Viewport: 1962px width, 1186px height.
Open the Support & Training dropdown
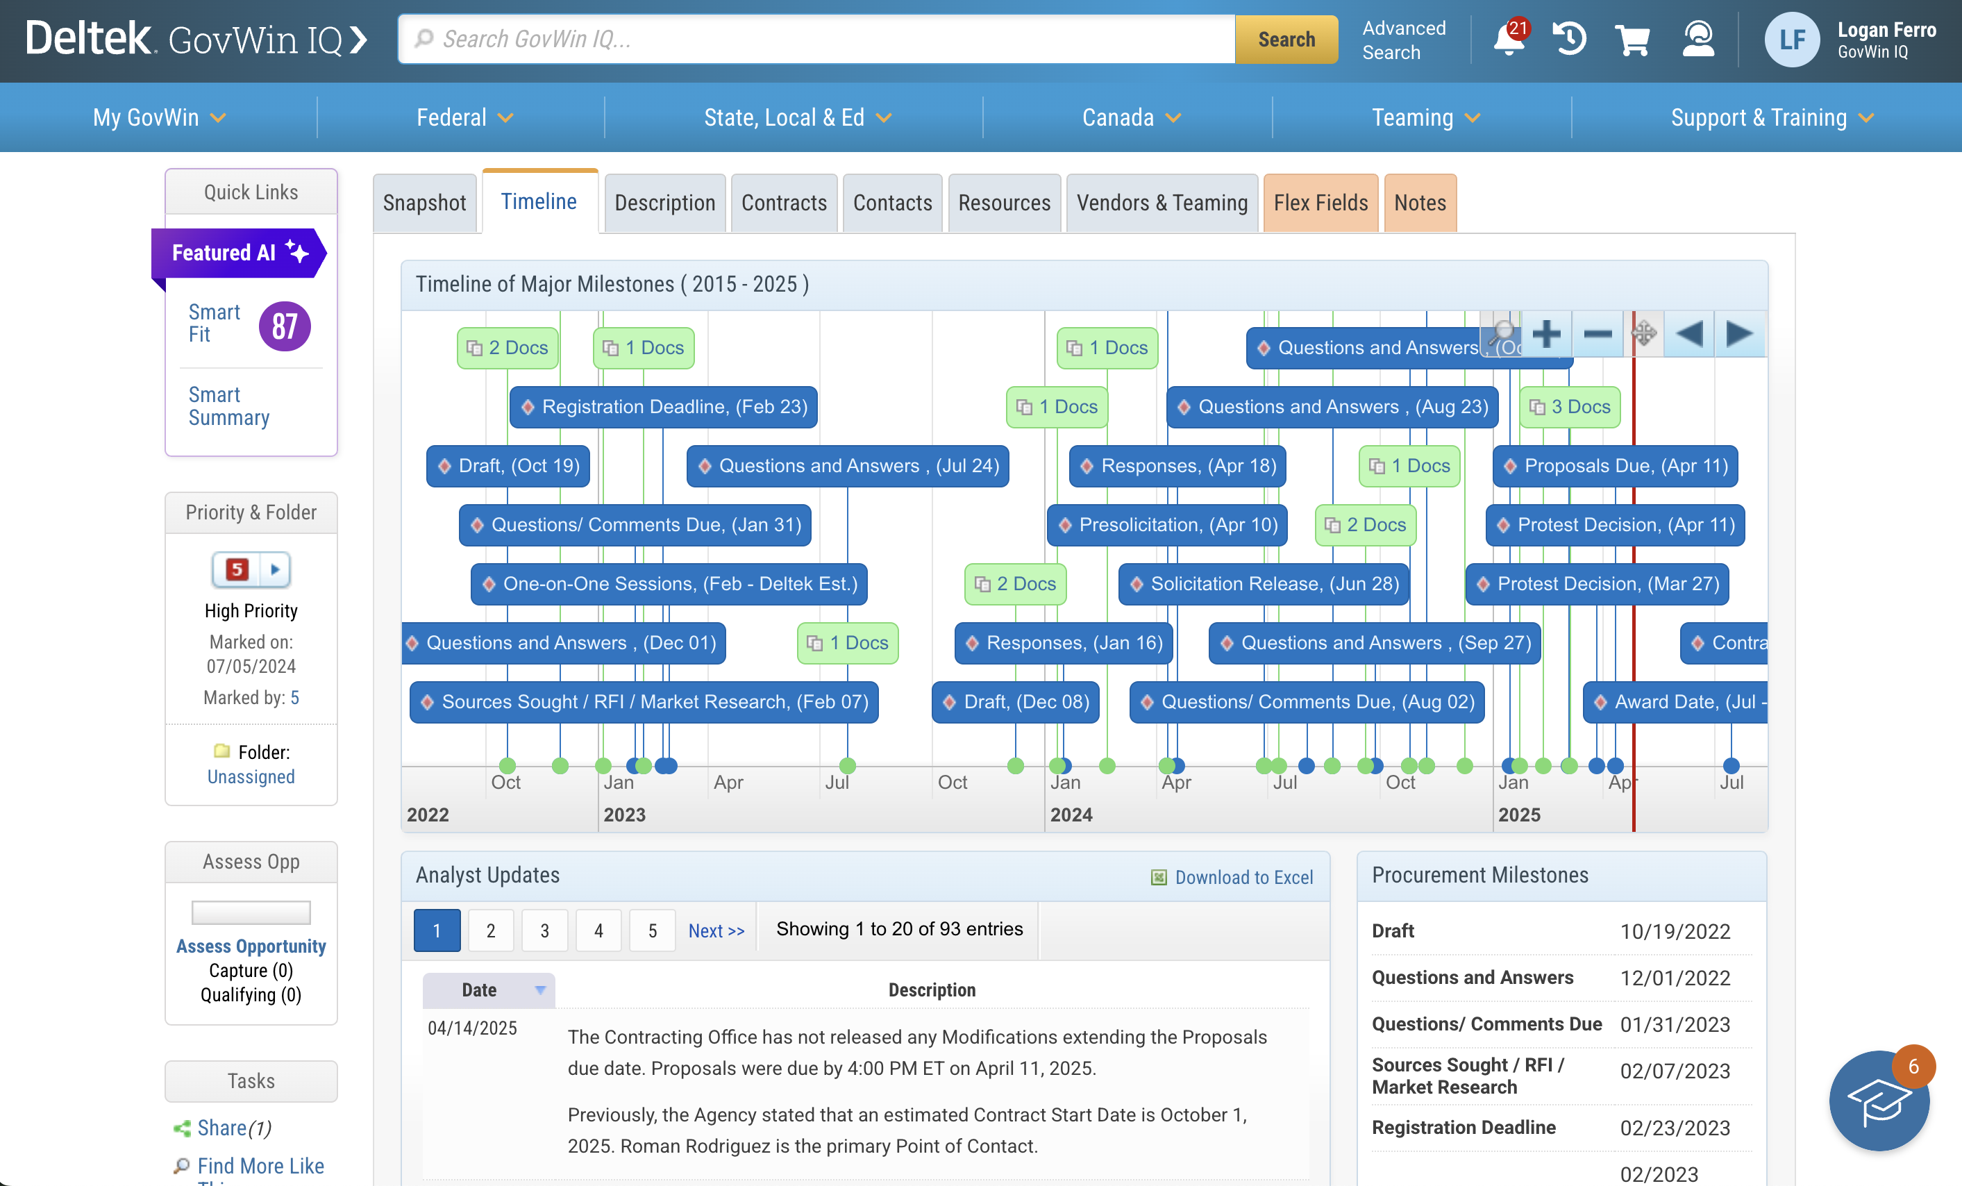pyautogui.click(x=1771, y=117)
